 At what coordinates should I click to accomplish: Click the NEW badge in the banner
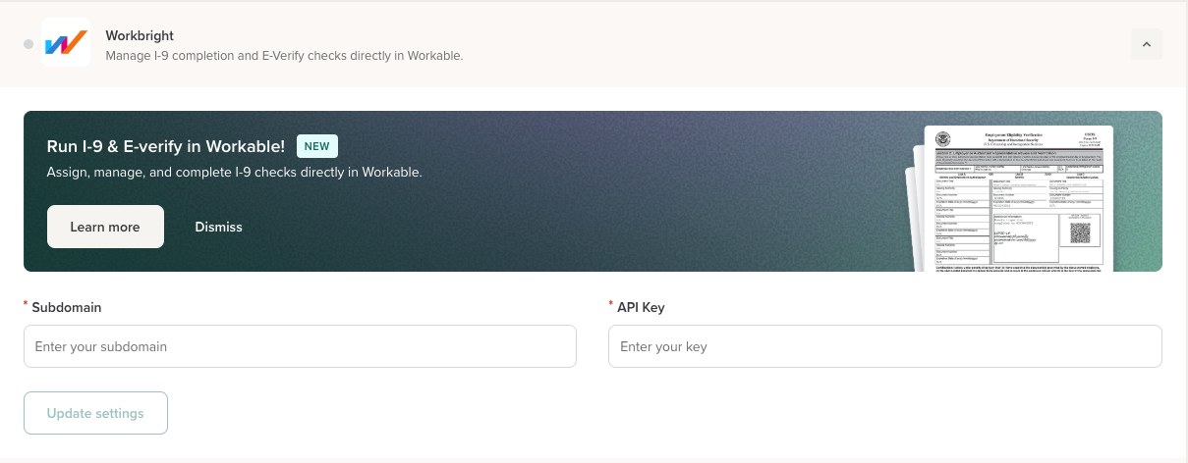(316, 146)
